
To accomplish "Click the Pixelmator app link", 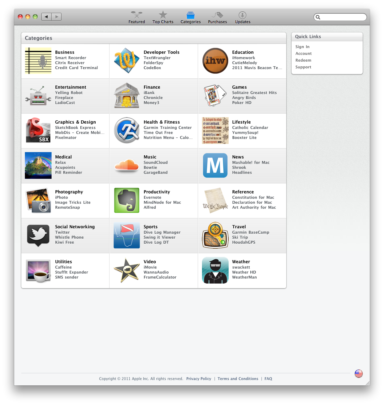I will [65, 137].
